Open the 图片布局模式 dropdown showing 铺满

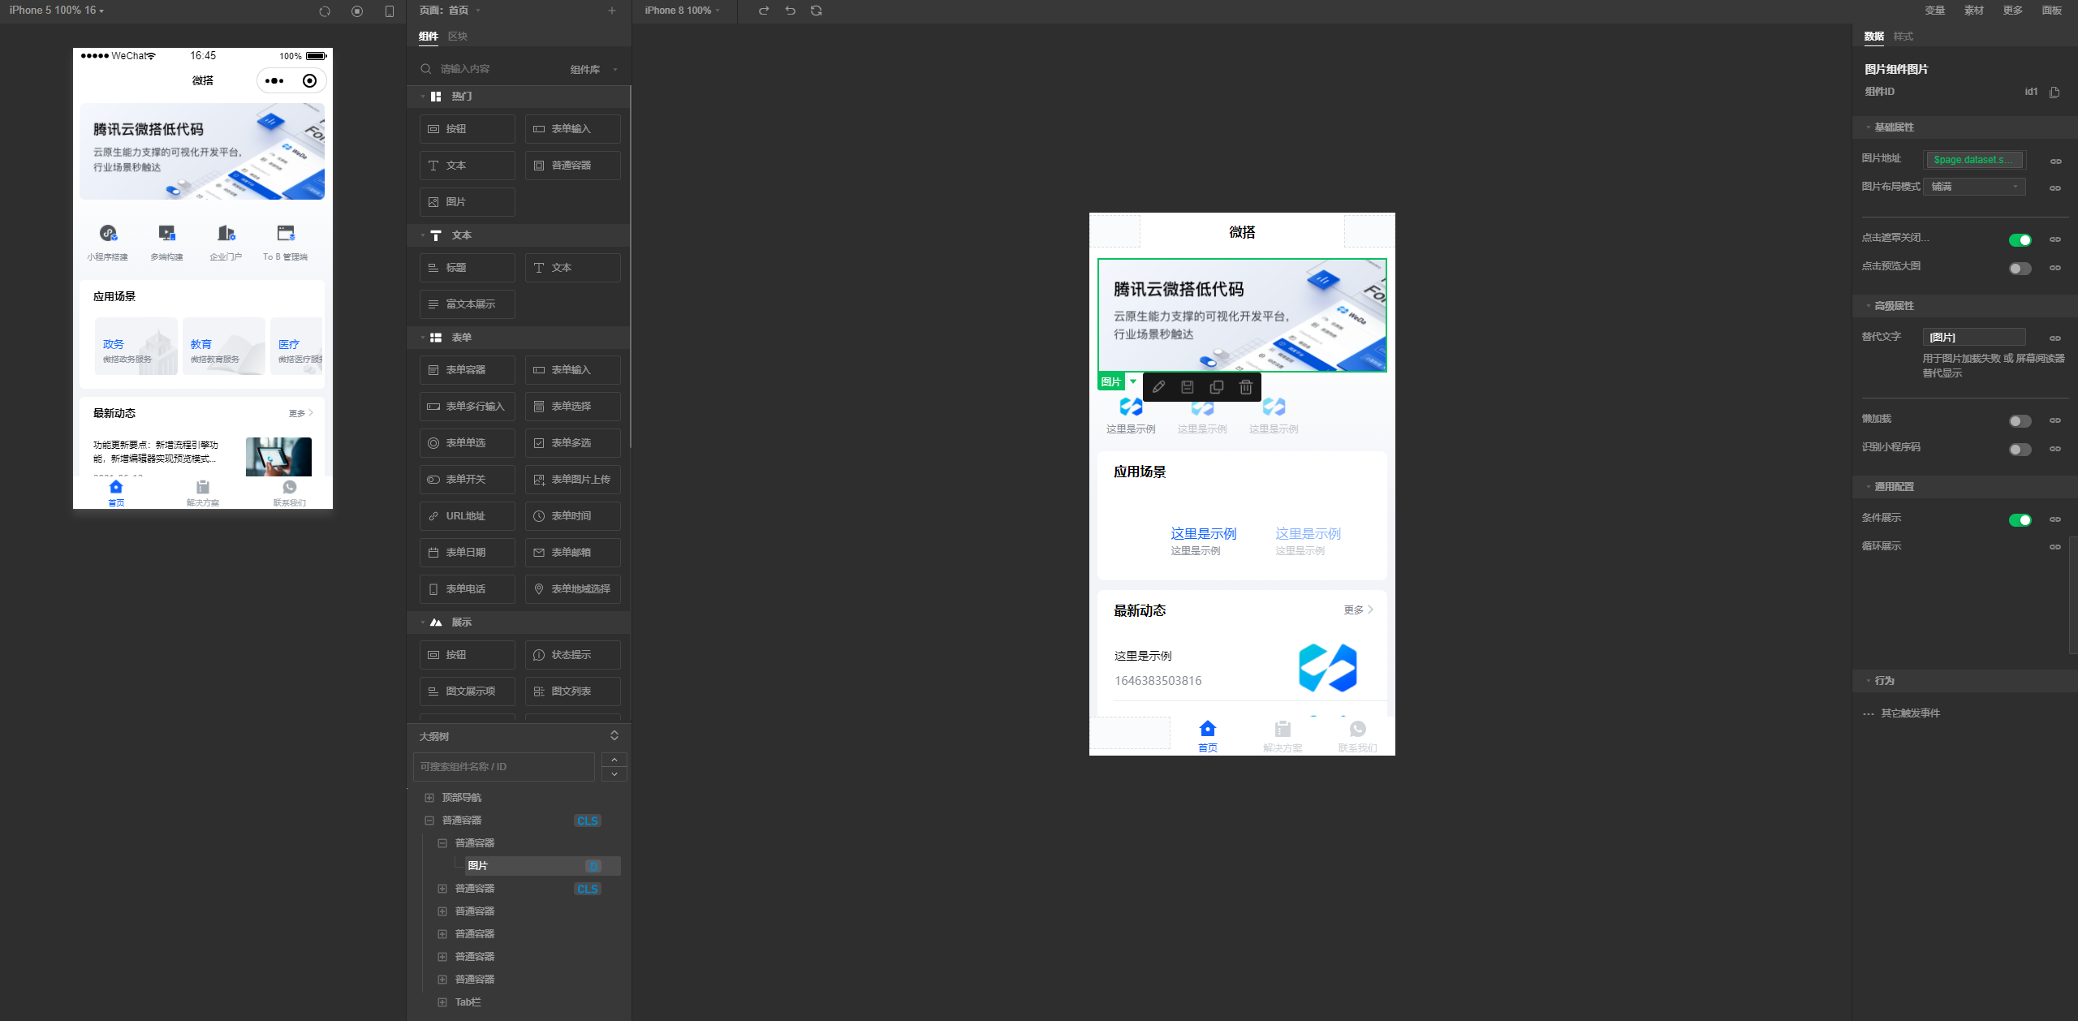[1974, 187]
